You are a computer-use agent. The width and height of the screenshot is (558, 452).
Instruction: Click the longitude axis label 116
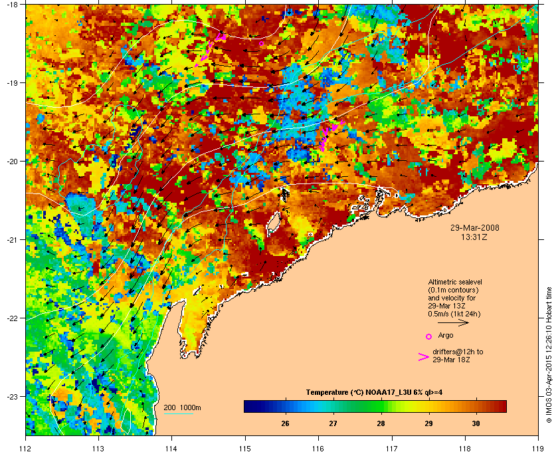click(318, 449)
